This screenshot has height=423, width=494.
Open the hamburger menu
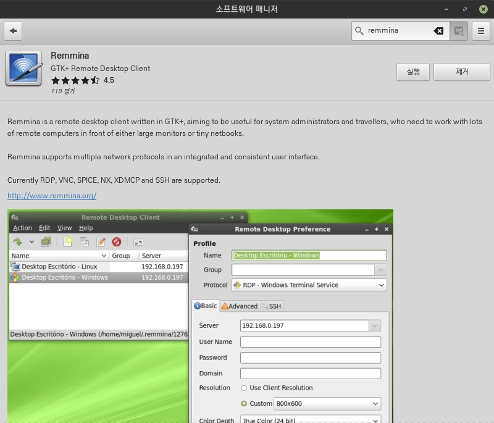[x=481, y=31]
